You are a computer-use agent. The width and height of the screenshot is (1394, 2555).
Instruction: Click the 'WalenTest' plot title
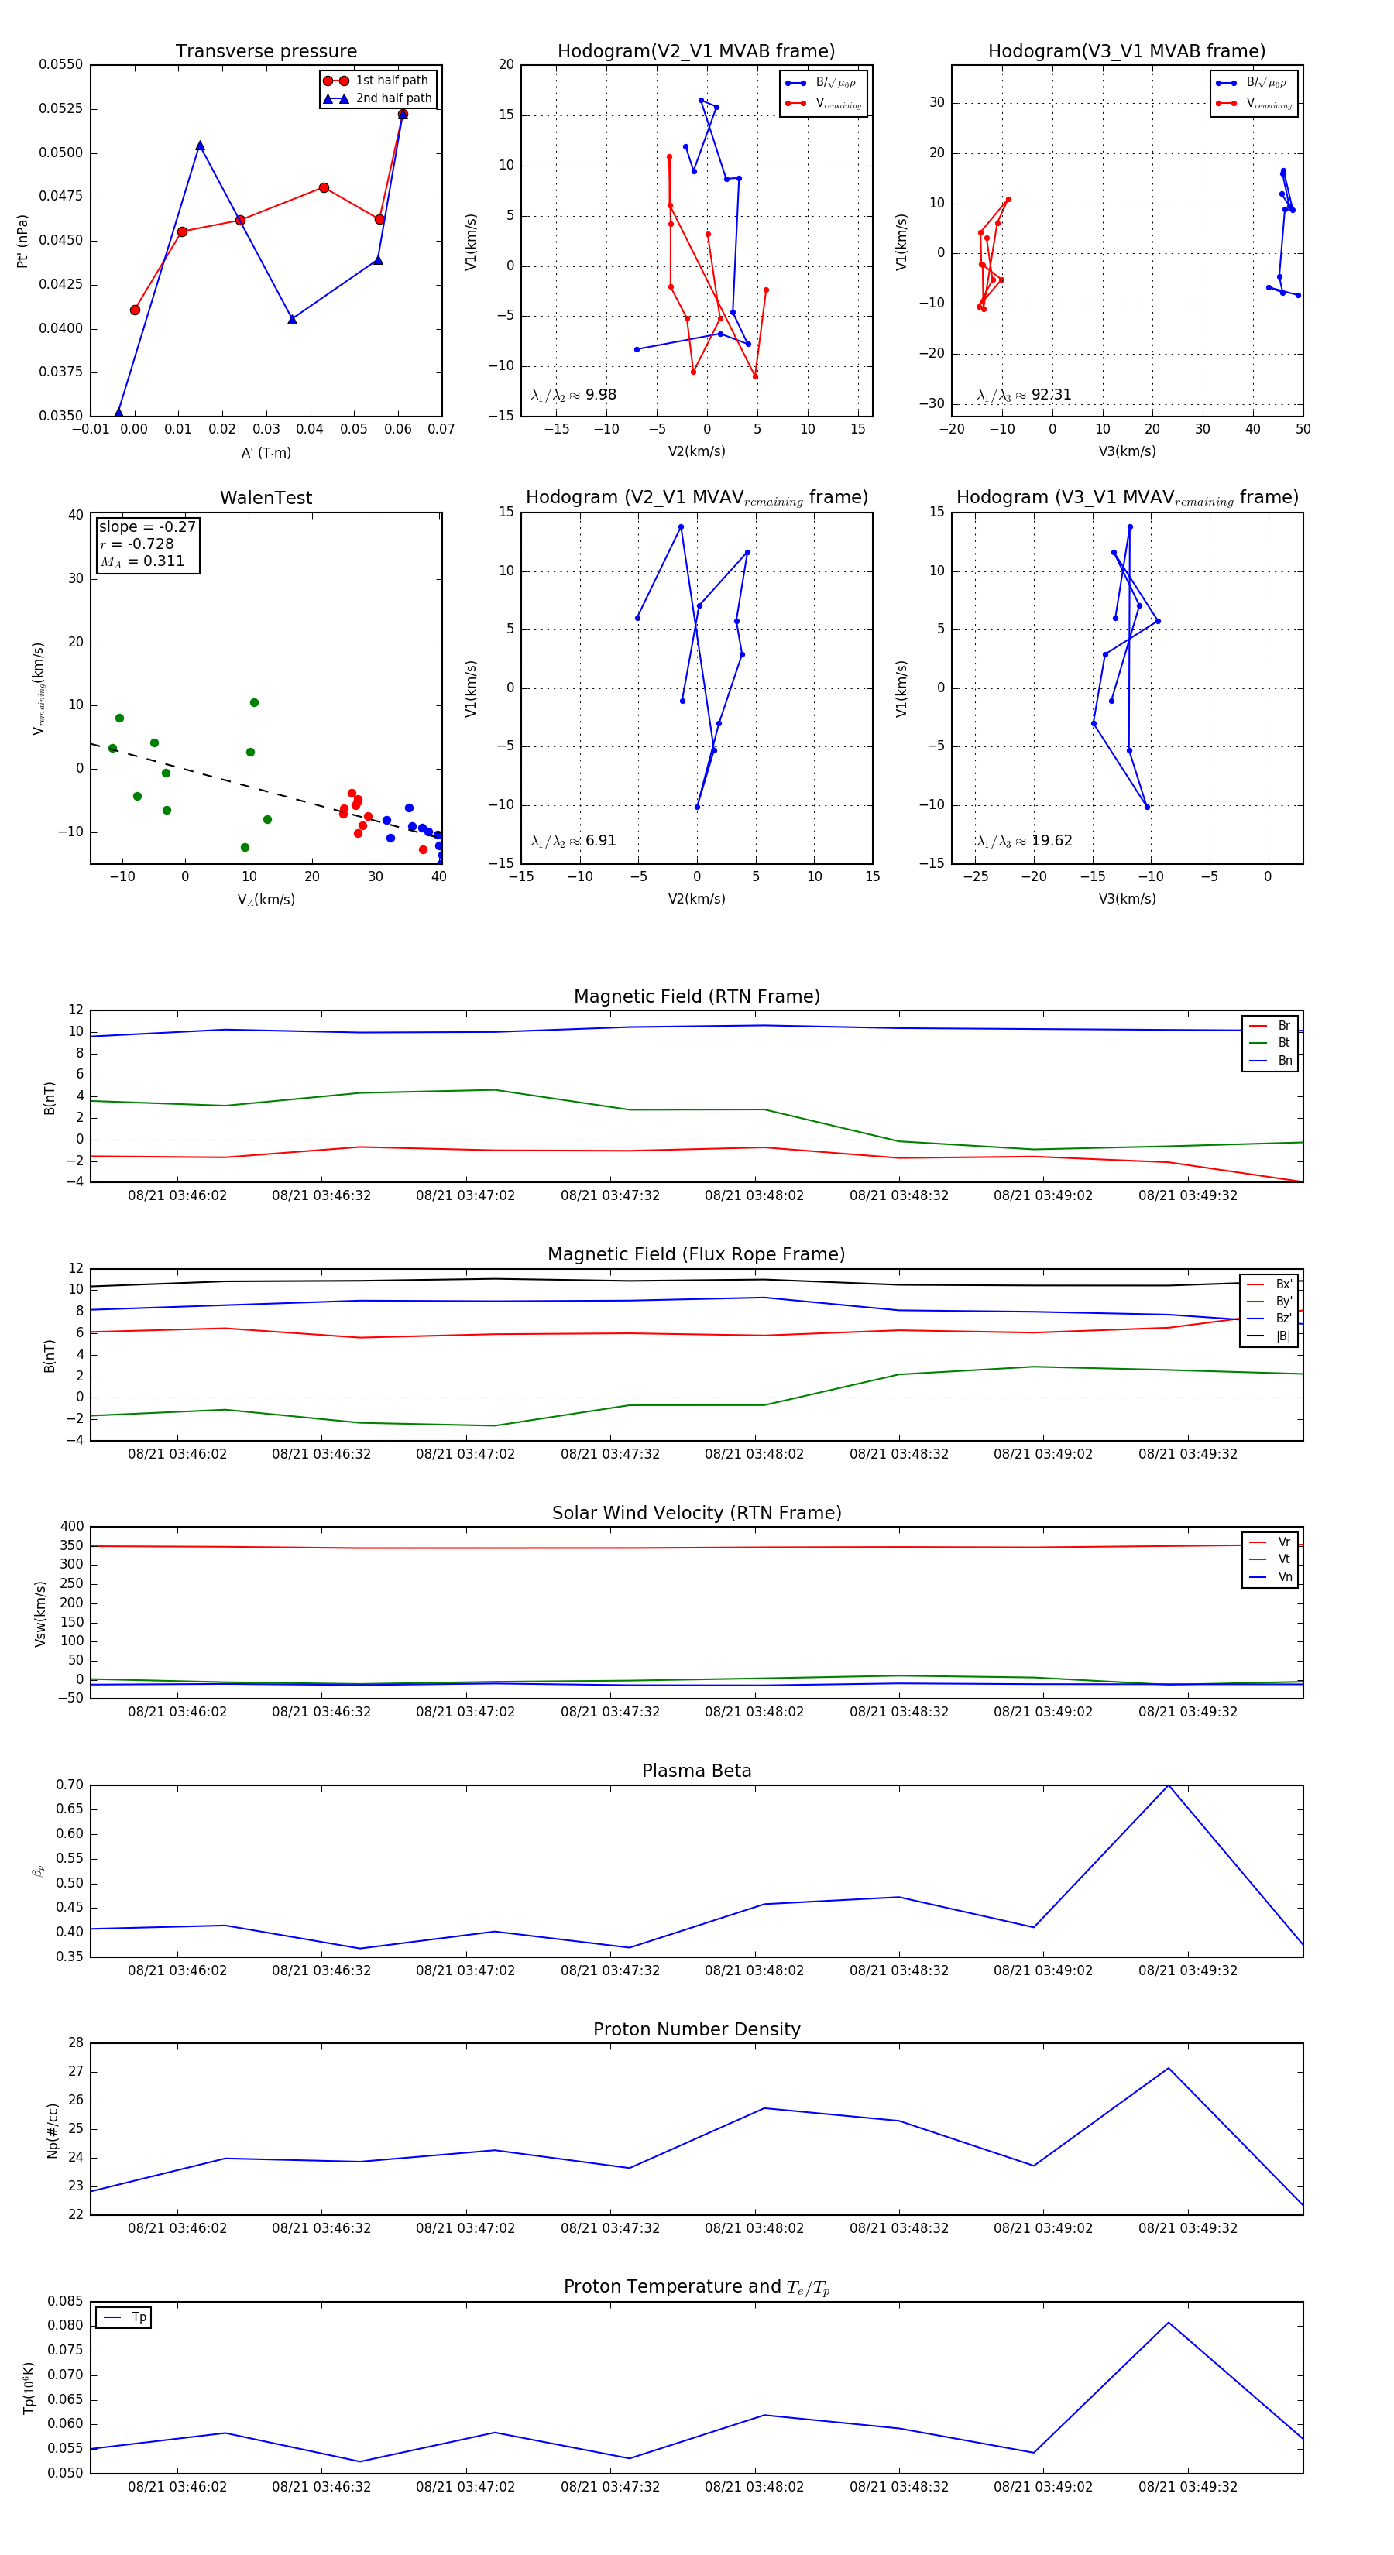(x=266, y=498)
